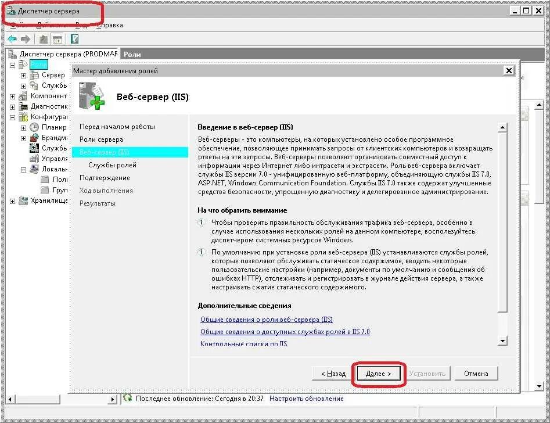Click the Управляющий элемент WMI icon
550x423 pixels.
(x=34, y=158)
